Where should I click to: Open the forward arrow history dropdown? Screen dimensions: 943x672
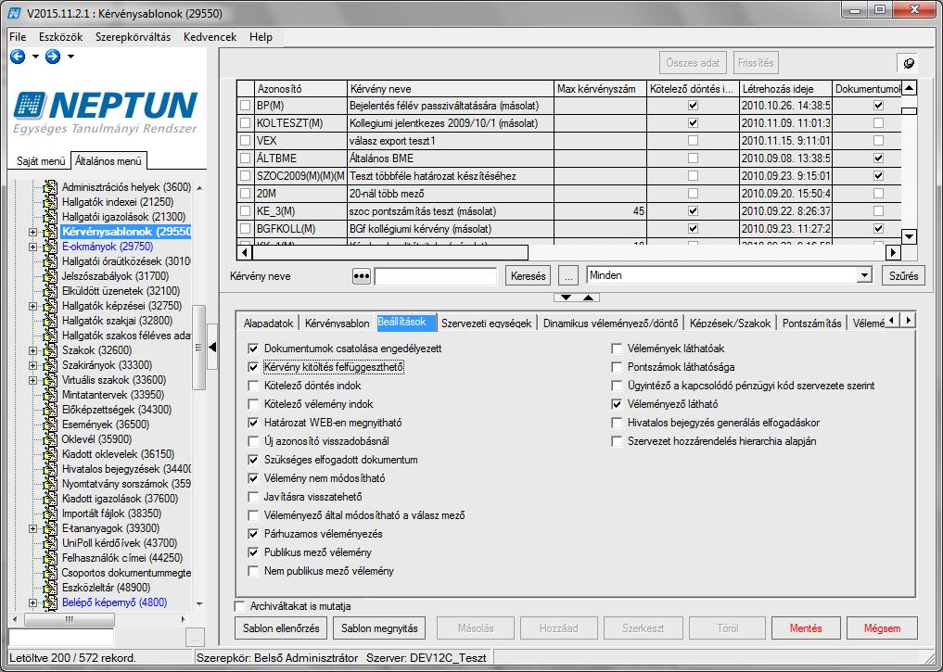coord(71,57)
